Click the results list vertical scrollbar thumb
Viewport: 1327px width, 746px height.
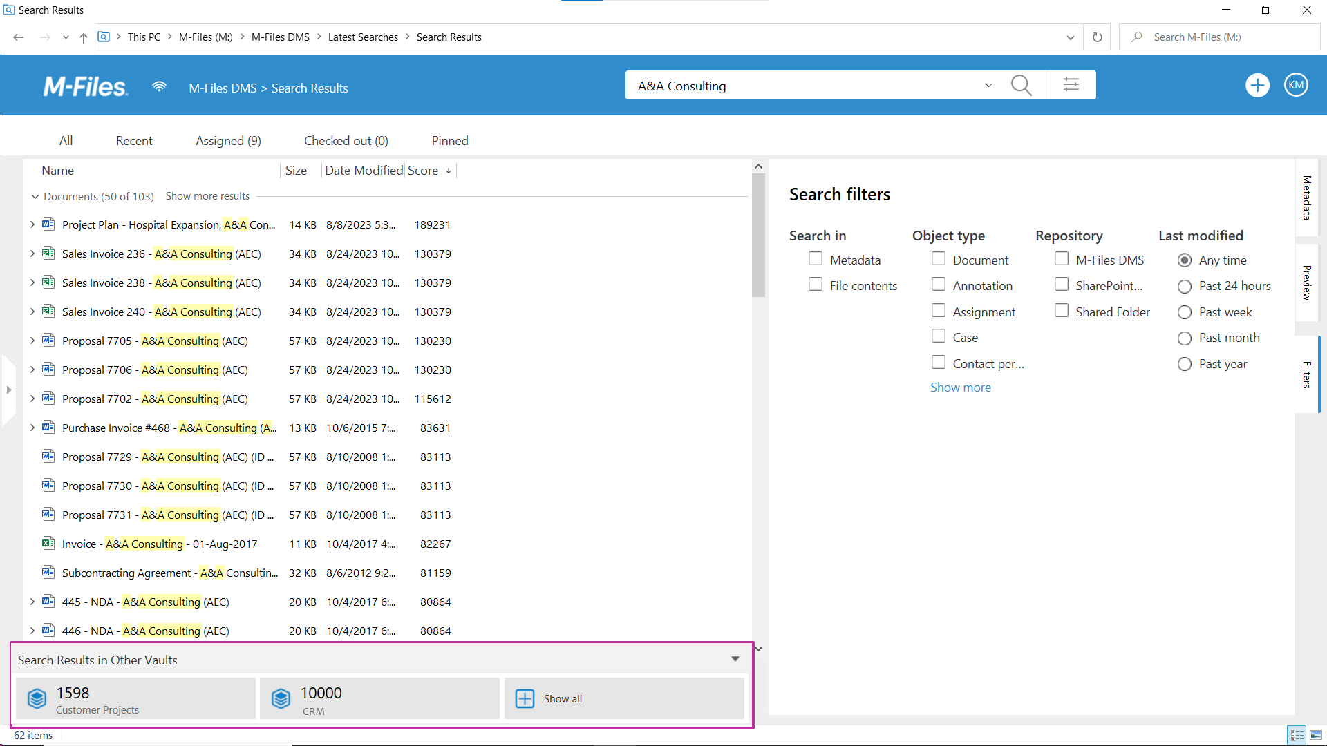click(758, 235)
